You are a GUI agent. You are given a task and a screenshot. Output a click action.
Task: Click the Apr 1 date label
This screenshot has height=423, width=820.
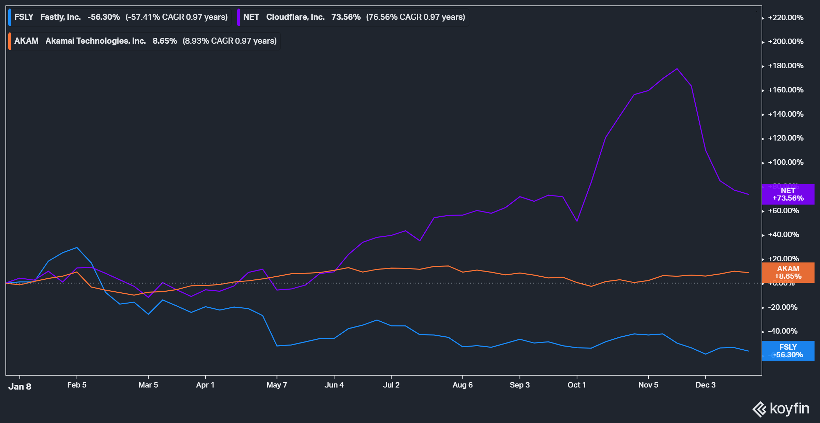point(205,385)
